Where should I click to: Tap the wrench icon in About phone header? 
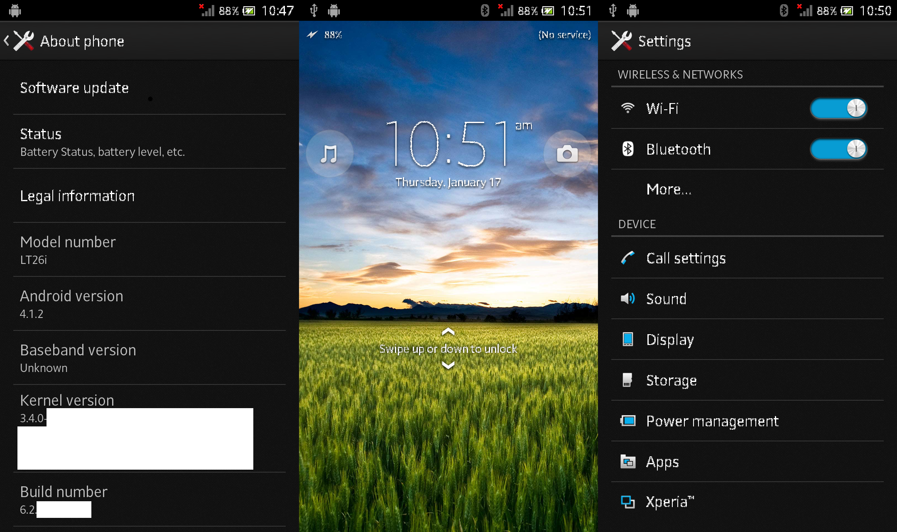click(x=24, y=41)
